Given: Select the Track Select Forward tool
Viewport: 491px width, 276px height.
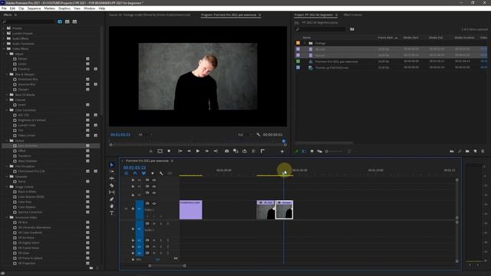Looking at the screenshot, I should coord(112,172).
